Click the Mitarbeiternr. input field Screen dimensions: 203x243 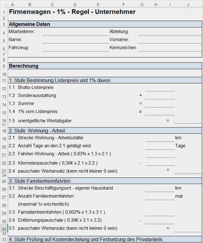click(75, 31)
